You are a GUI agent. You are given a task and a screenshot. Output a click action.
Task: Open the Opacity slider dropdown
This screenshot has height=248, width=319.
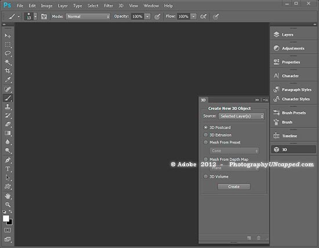tap(147, 16)
